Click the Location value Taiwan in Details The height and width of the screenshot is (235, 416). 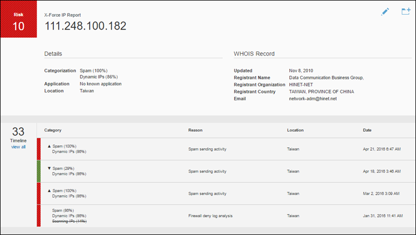point(87,91)
